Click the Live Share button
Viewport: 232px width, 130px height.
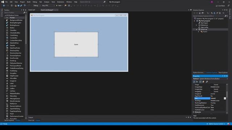coord(220,6)
